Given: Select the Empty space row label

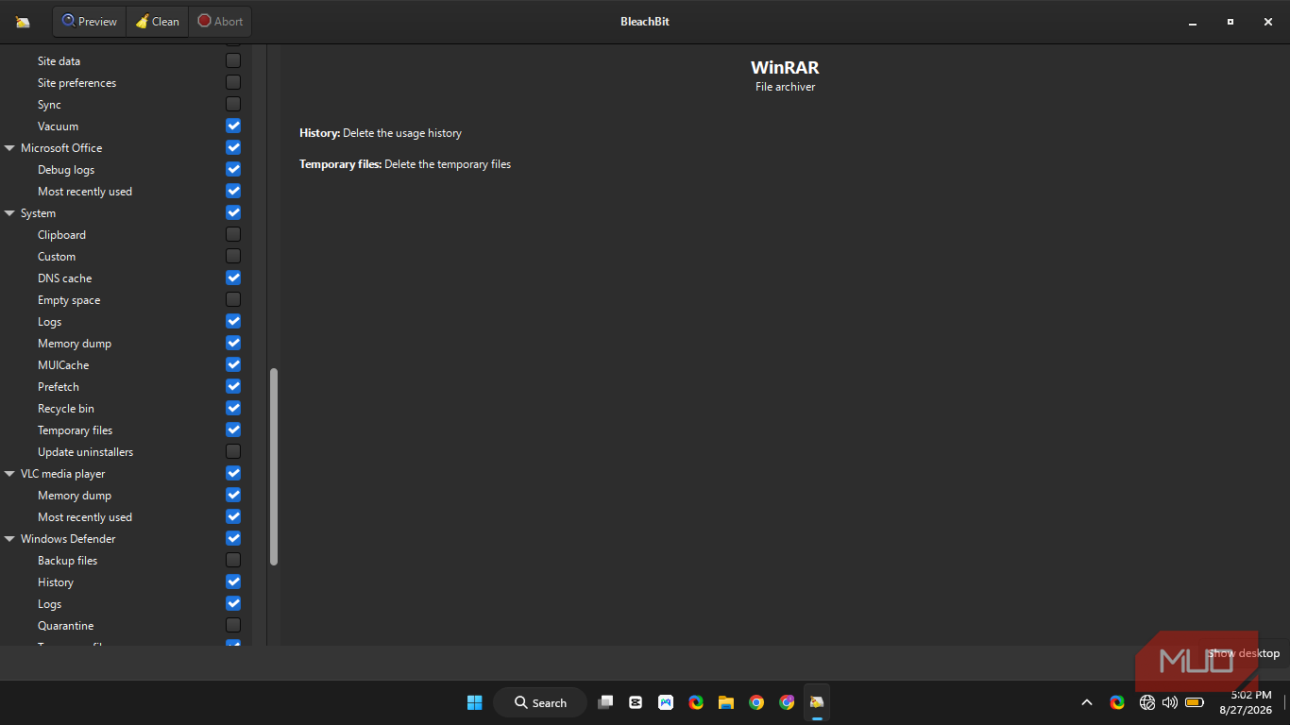Looking at the screenshot, I should click(x=69, y=300).
